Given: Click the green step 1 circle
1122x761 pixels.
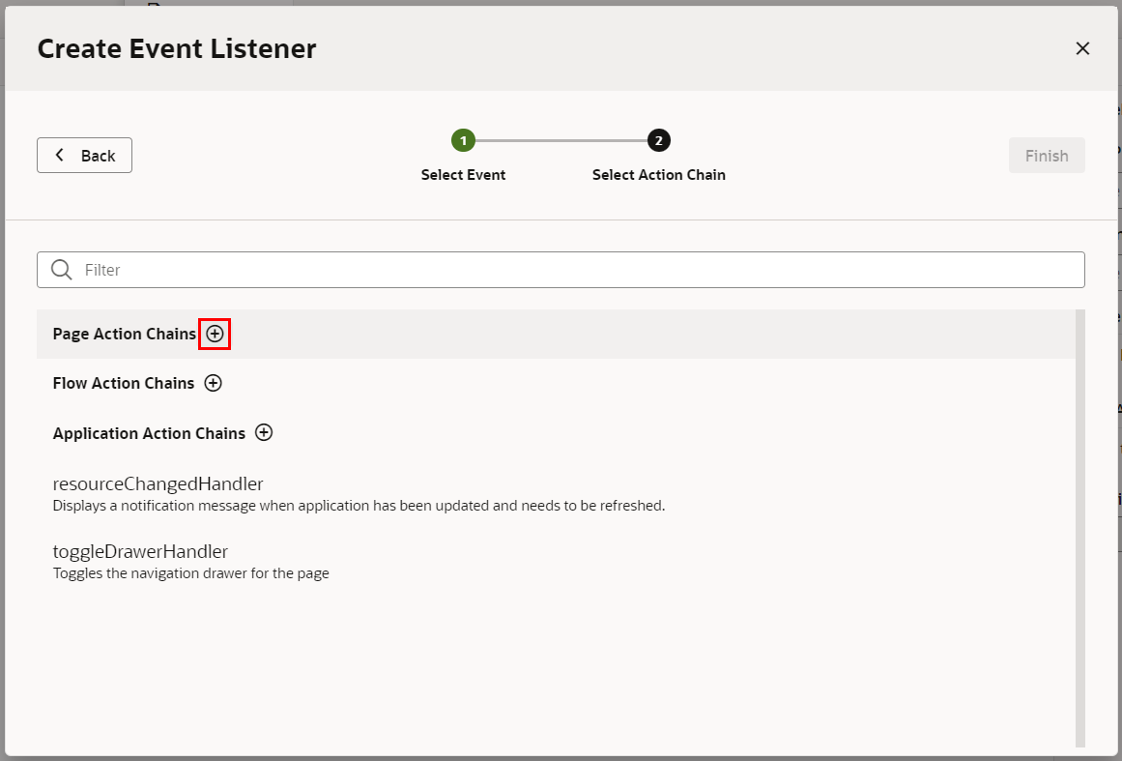Looking at the screenshot, I should pos(463,141).
